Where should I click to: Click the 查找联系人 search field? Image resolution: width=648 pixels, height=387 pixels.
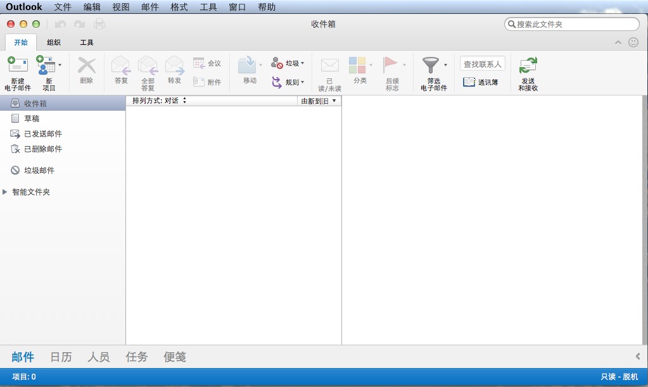pos(482,64)
